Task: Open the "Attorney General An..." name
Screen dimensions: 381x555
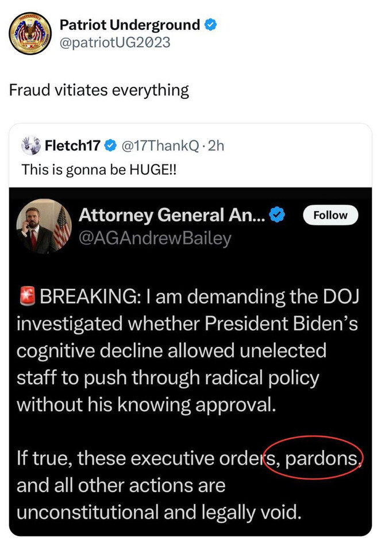Action: coord(172,215)
